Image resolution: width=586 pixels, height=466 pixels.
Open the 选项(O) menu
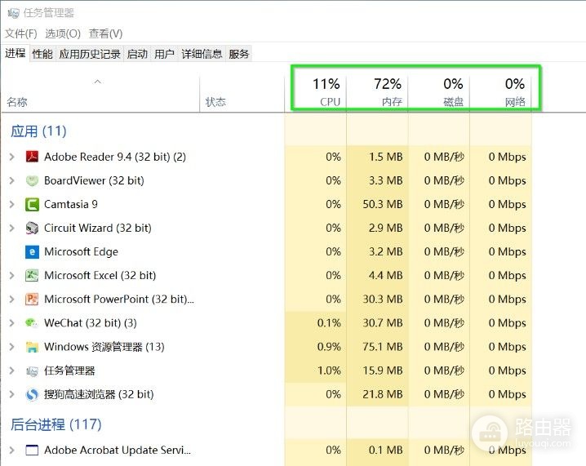pos(63,33)
